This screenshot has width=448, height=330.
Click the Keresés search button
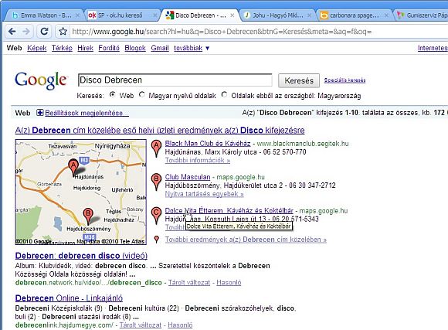299,80
